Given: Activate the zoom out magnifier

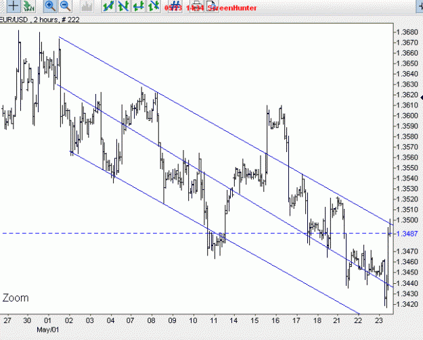Looking at the screenshot, I should pyautogui.click(x=65, y=6).
